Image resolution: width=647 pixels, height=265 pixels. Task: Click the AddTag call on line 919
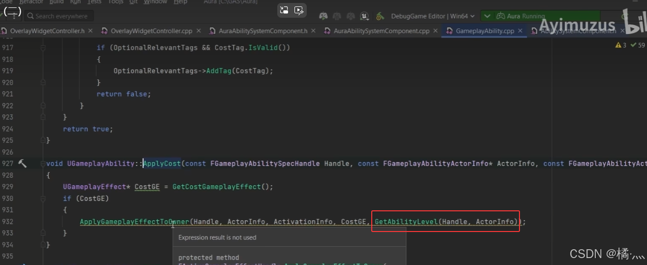219,71
